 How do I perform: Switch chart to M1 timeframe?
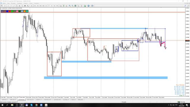[35, 6]
